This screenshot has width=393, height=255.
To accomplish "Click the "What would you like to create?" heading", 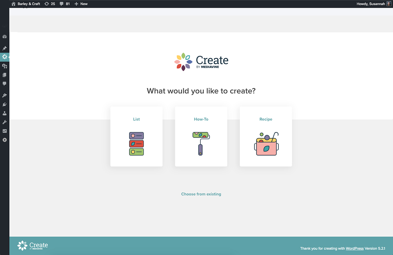I will [x=201, y=91].
